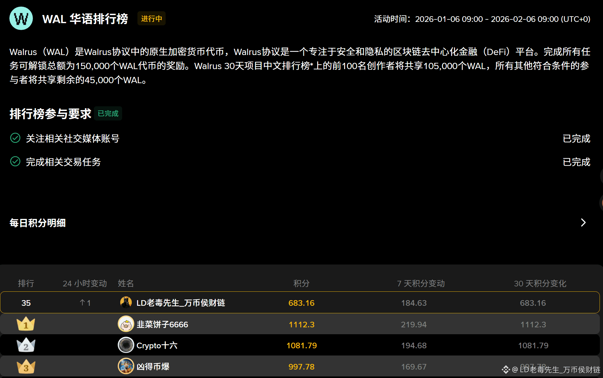This screenshot has height=378, width=603.
Task: Click the 30 天积分变化 column header
Action: (x=540, y=283)
